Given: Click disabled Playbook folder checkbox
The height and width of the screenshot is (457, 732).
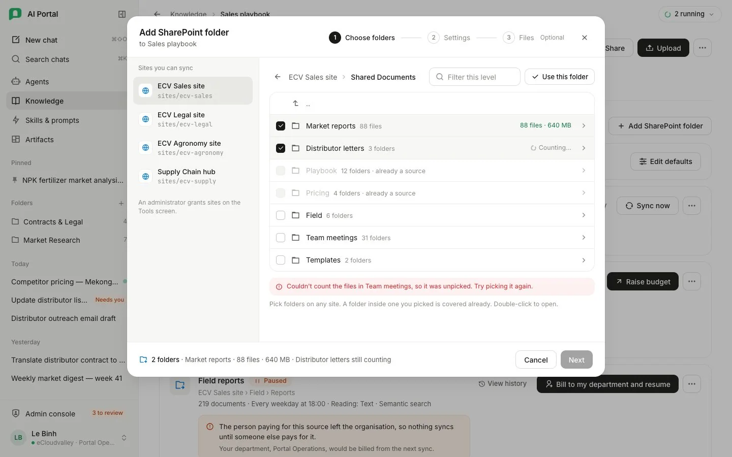Looking at the screenshot, I should pyautogui.click(x=281, y=171).
